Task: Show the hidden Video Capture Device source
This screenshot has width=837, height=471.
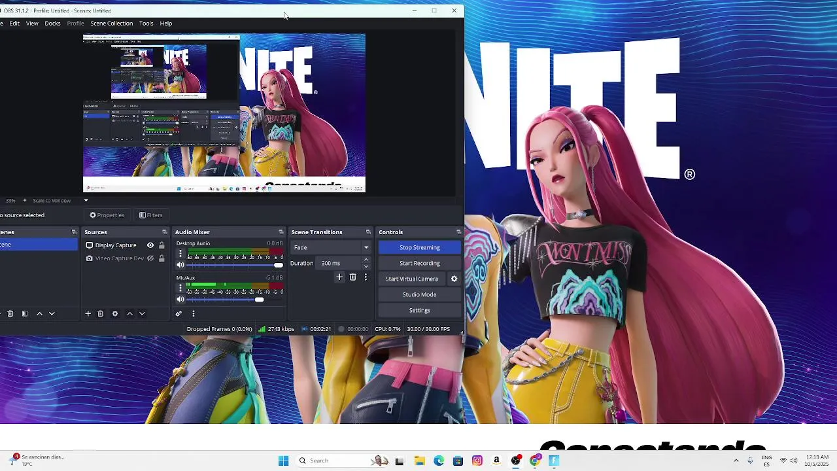Action: point(150,258)
